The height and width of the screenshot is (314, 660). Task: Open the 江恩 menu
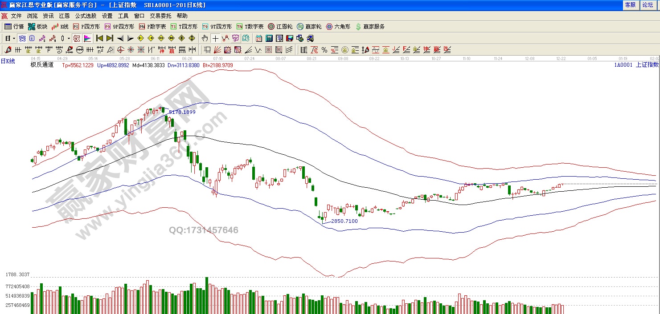(65, 16)
